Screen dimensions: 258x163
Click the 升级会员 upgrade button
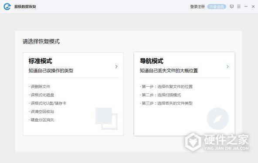217,7
